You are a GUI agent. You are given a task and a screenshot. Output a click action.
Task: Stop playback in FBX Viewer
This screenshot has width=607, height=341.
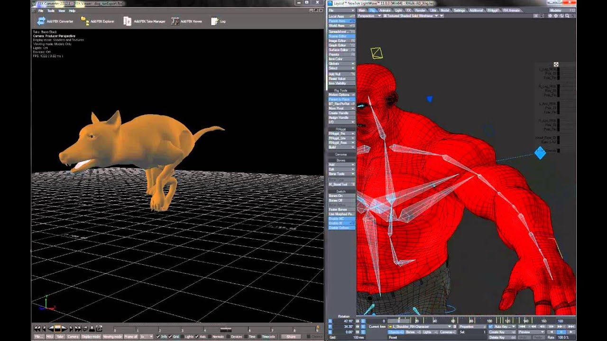57,328
